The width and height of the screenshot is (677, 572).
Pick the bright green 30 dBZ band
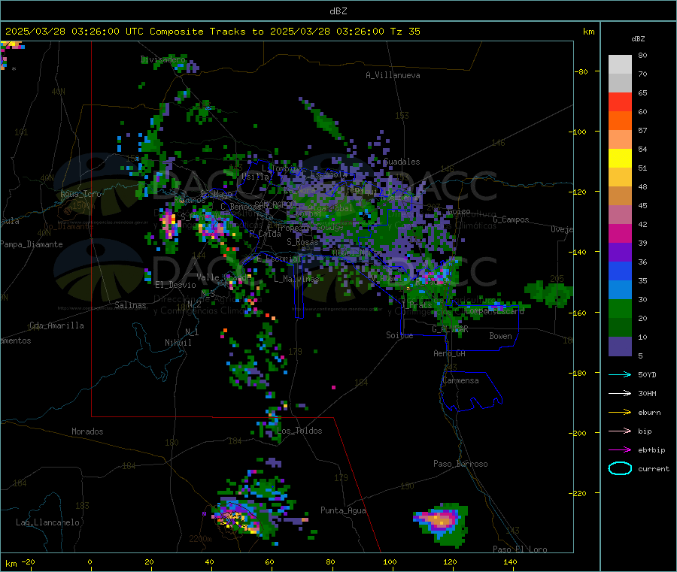(x=620, y=309)
